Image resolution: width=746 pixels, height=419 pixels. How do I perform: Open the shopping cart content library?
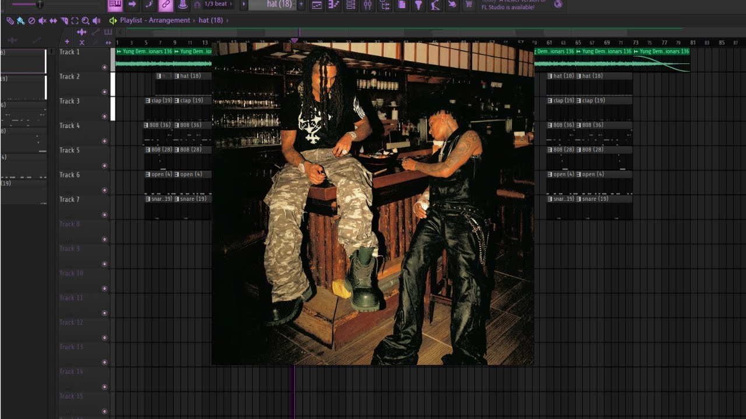[469, 5]
